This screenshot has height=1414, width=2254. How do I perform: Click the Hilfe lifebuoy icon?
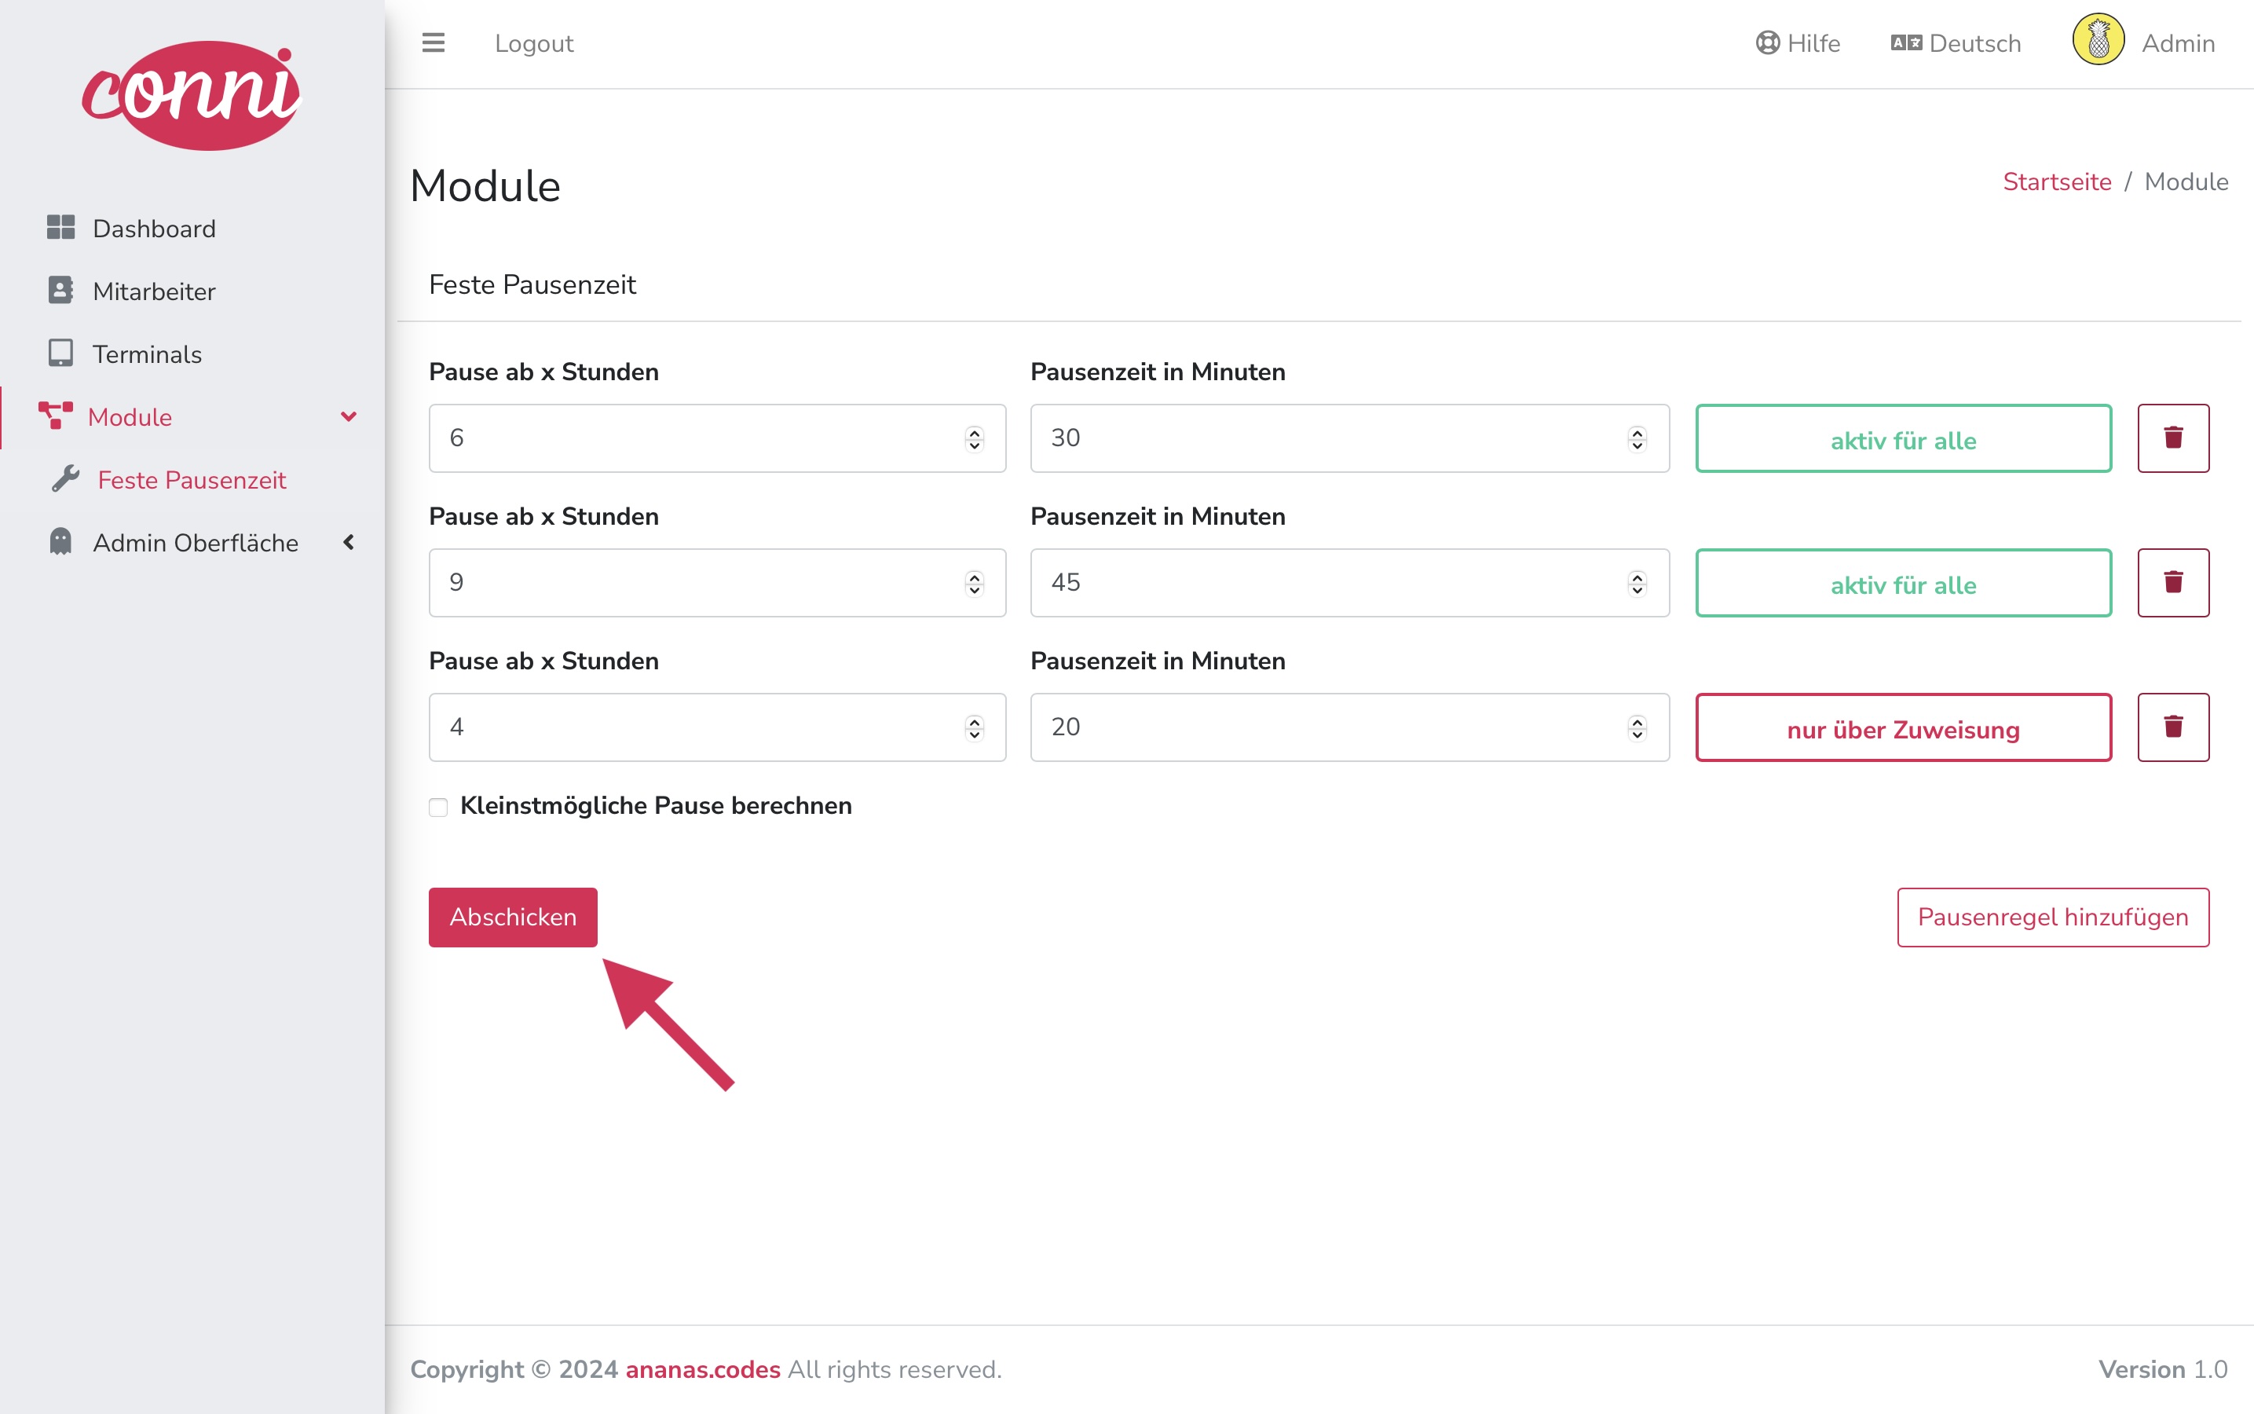click(x=1767, y=43)
